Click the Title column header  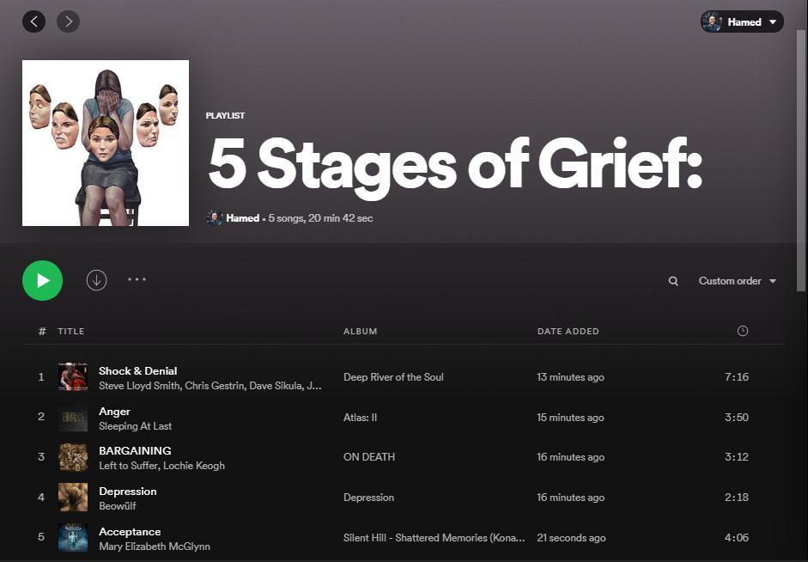click(x=71, y=331)
